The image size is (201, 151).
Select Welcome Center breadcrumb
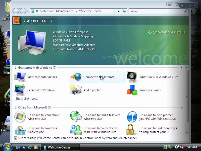point(90,11)
